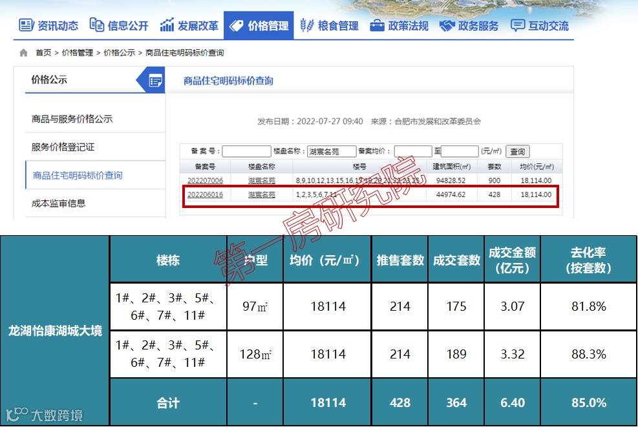The height and width of the screenshot is (427, 638).
Task: Click 价格公示 in the breadcrumb
Action: coord(119,52)
